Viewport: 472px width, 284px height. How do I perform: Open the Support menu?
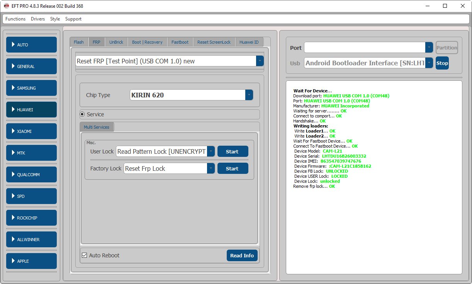[73, 19]
